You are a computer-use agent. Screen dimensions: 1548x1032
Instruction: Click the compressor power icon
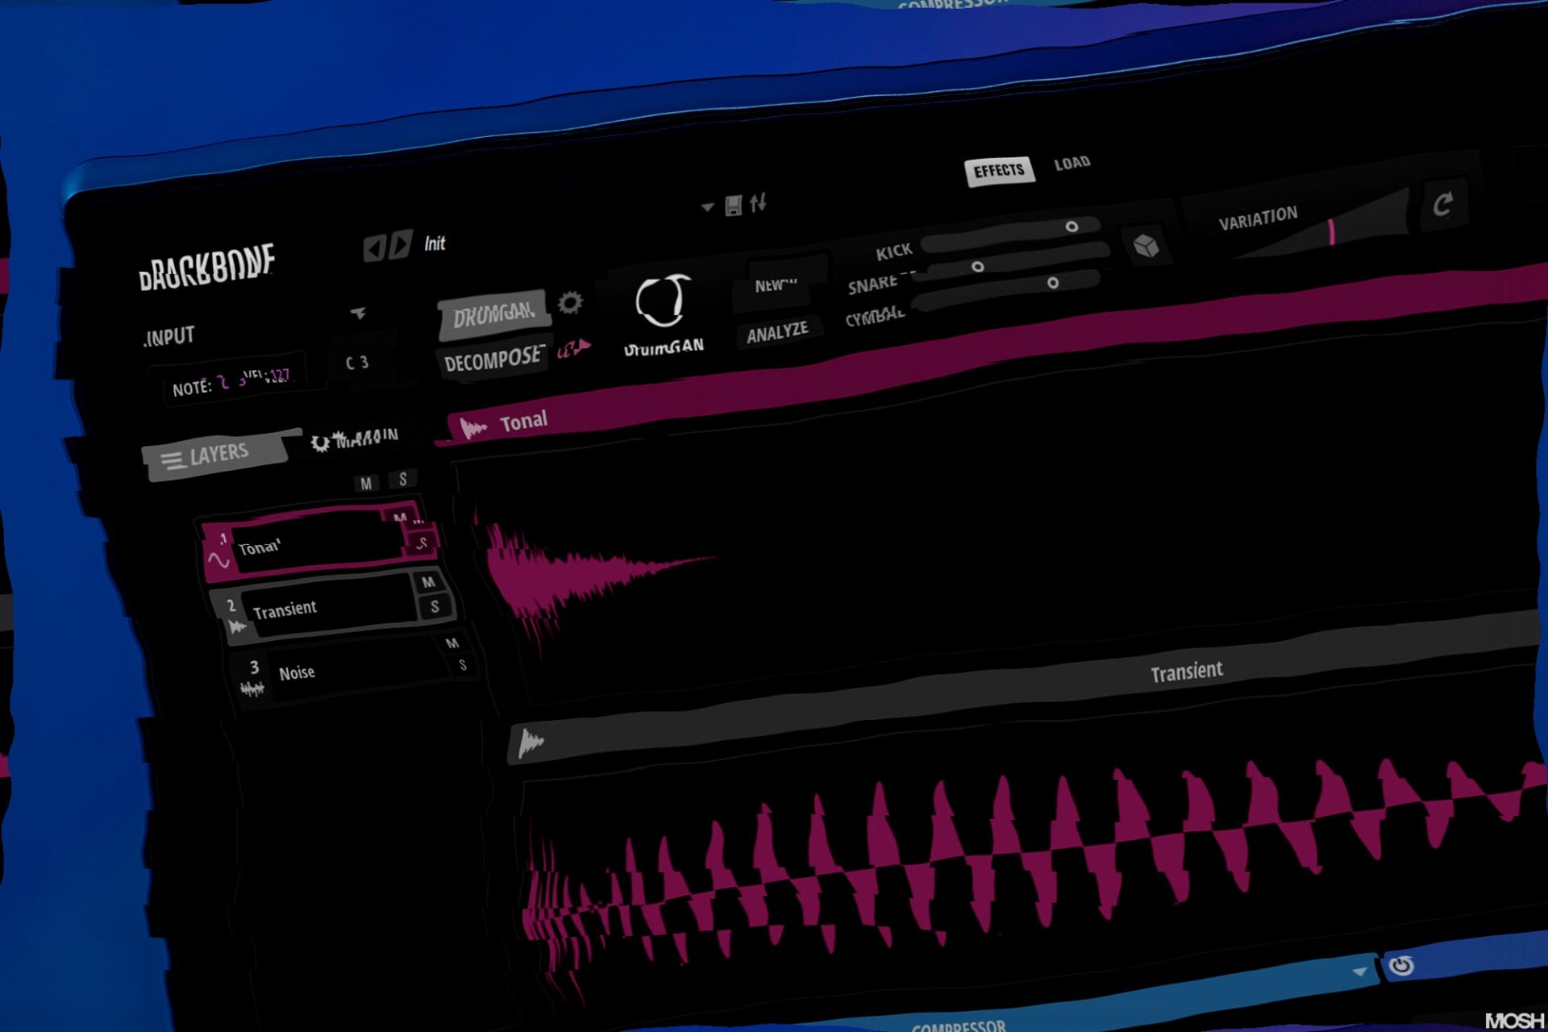click(1401, 964)
